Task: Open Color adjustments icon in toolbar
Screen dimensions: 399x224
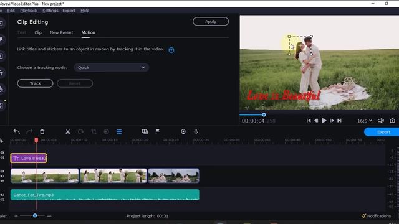Action: 107,131
